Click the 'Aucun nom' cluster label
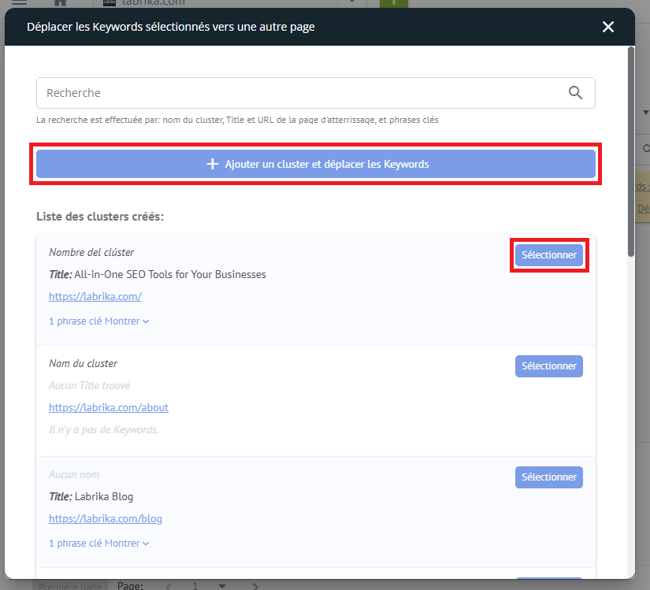The width and height of the screenshot is (650, 590). point(74,474)
